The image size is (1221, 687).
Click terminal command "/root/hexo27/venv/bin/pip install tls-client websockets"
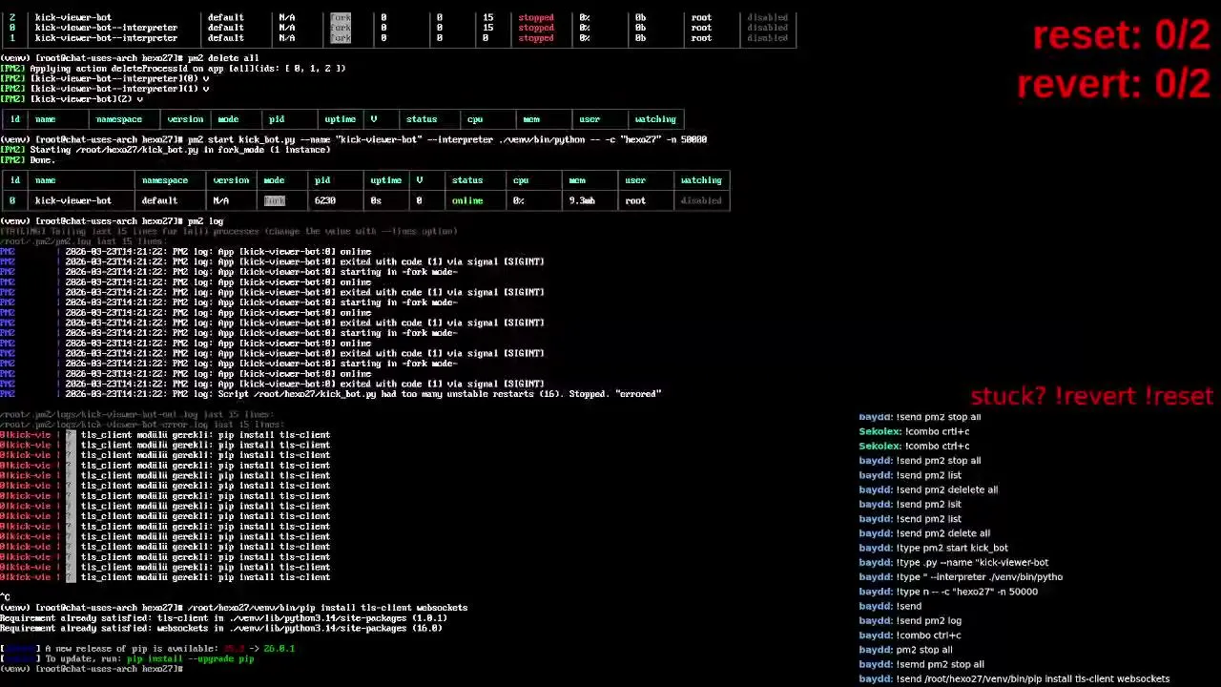pyautogui.click(x=327, y=607)
